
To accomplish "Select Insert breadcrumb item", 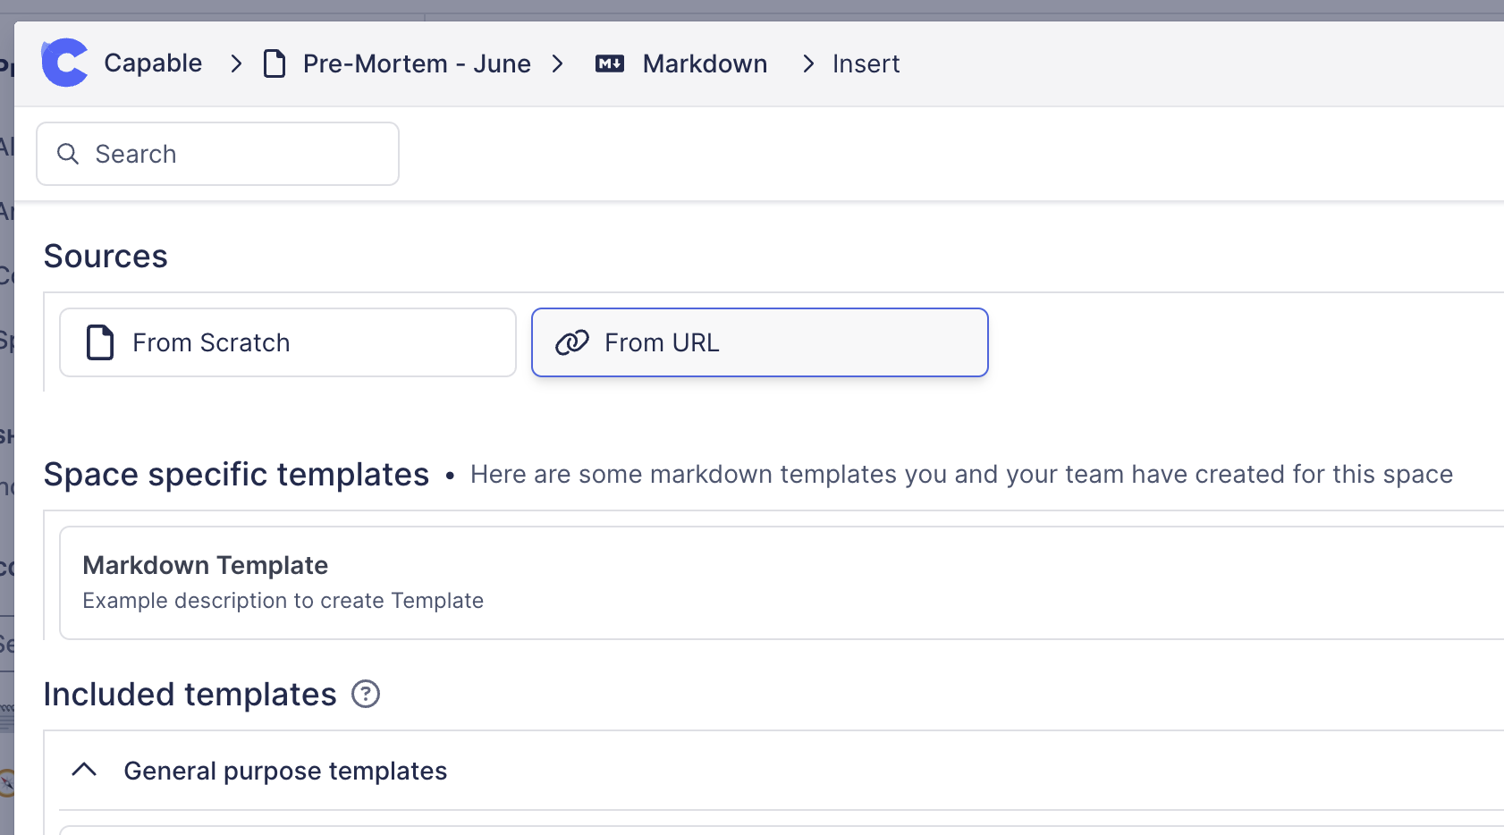I will click(866, 64).
